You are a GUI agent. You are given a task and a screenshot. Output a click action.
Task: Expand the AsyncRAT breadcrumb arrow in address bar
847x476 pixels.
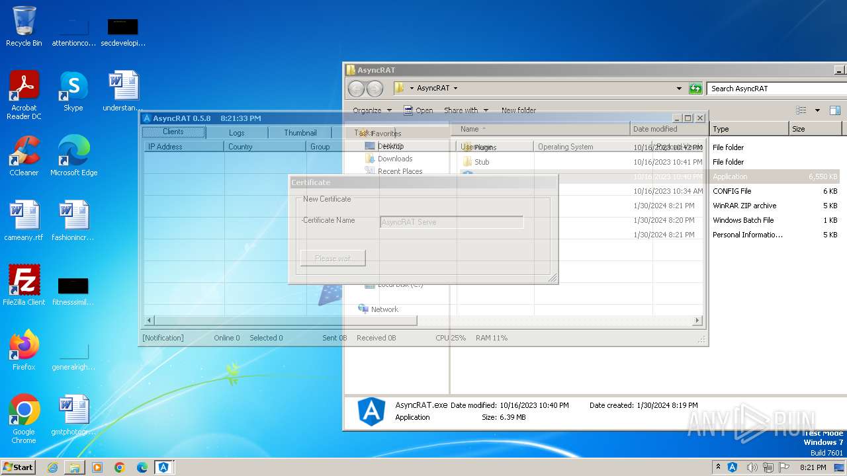click(x=455, y=89)
